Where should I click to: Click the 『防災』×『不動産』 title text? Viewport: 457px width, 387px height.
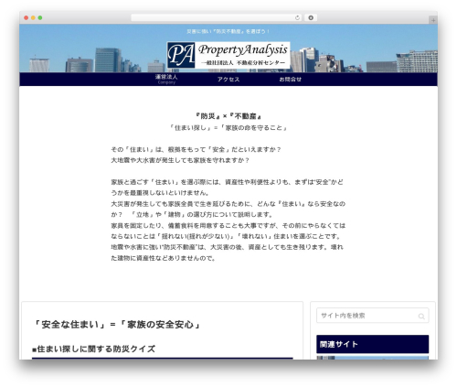pyautogui.click(x=228, y=116)
